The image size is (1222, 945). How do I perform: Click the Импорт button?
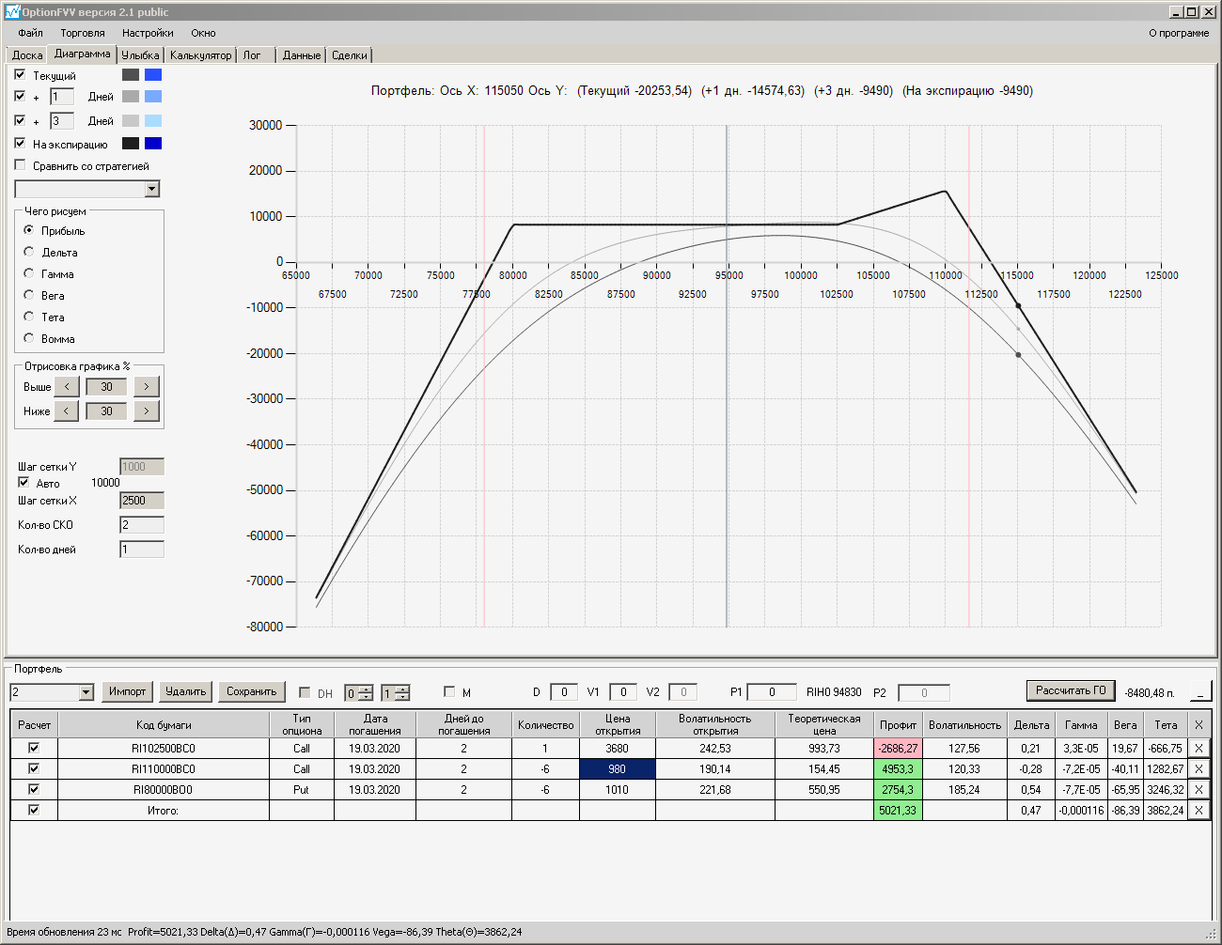[x=127, y=691]
